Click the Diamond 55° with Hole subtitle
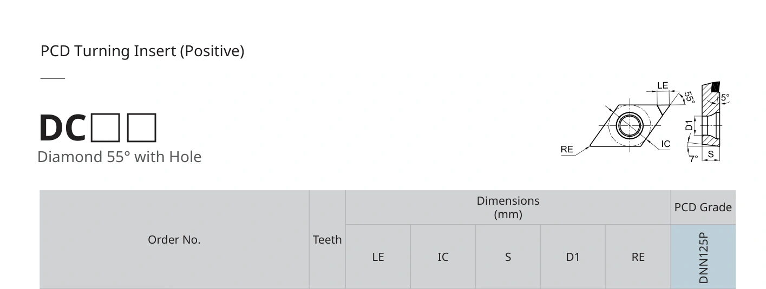Image resolution: width=766 pixels, height=289 pixels. (x=120, y=157)
